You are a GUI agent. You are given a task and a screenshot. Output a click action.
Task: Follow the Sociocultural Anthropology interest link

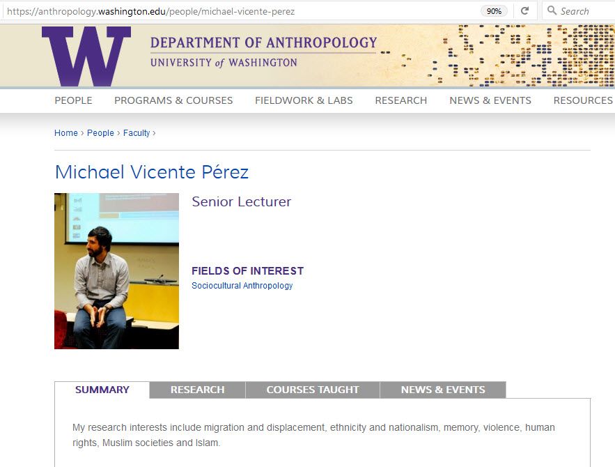click(x=242, y=285)
